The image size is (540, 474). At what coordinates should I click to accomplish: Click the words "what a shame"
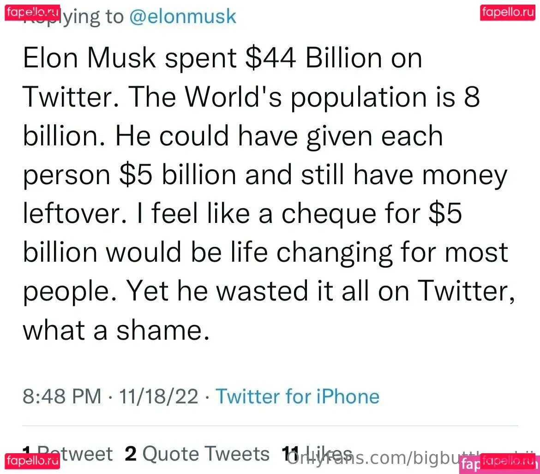pos(114,330)
